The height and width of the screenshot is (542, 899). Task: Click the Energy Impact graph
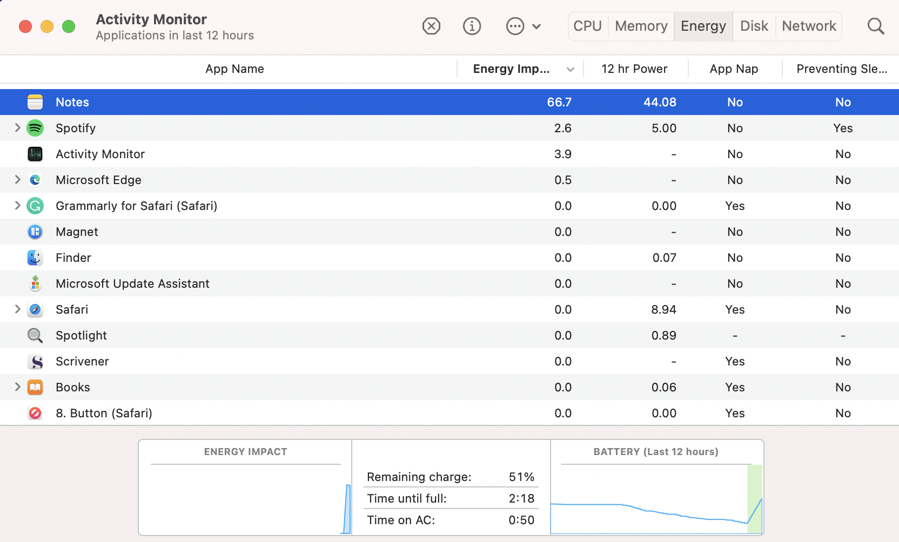[245, 499]
